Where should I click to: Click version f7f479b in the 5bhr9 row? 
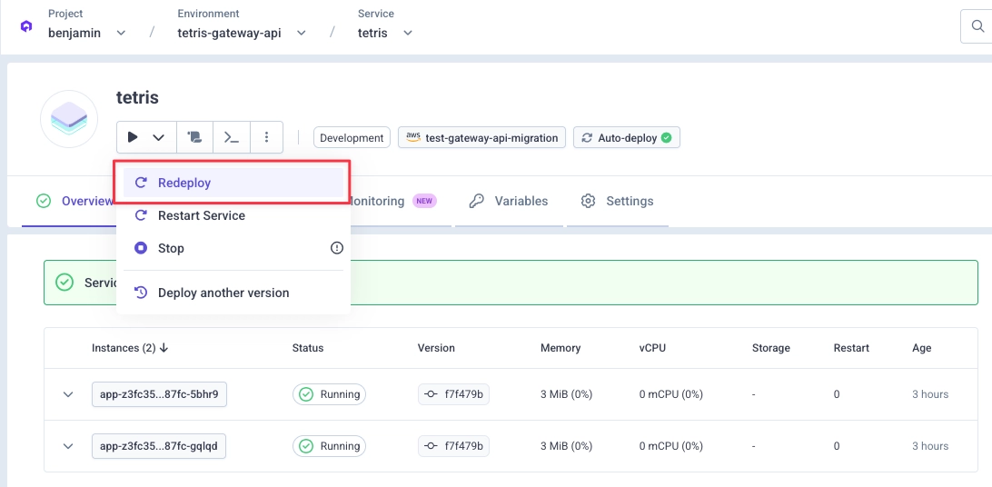tap(453, 394)
